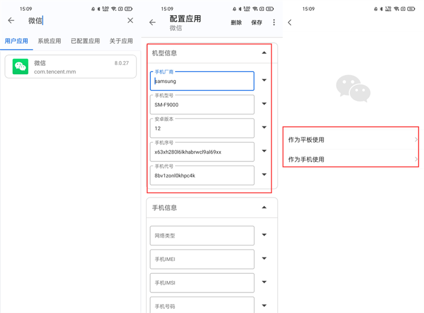424x313 pixels.
Task: Tap the com.tencent.mm package name
Action: (55, 72)
